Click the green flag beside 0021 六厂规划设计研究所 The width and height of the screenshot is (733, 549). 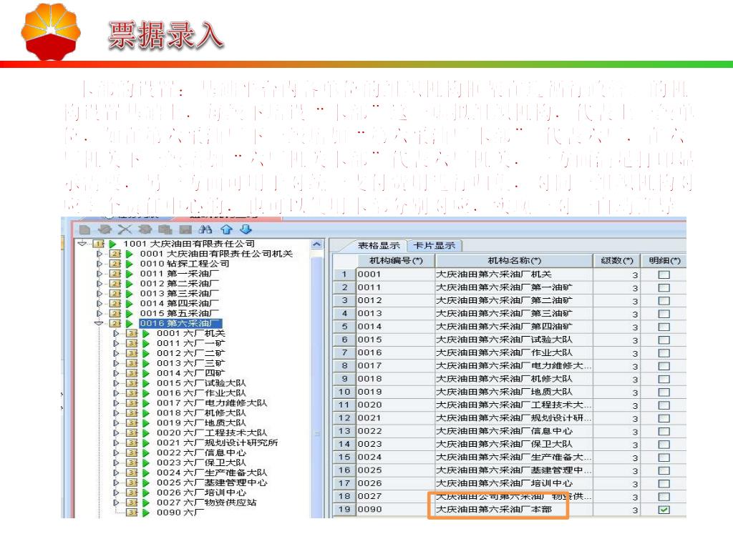tap(146, 442)
